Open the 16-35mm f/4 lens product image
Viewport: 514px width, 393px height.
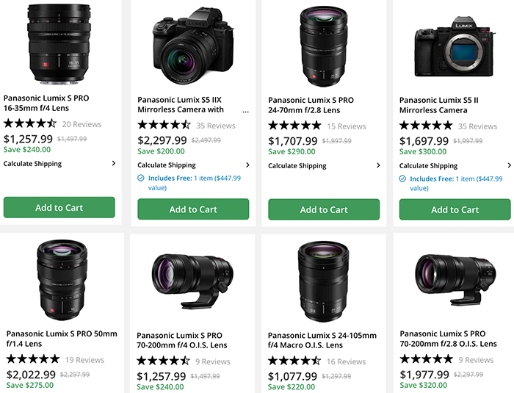pyautogui.click(x=59, y=44)
